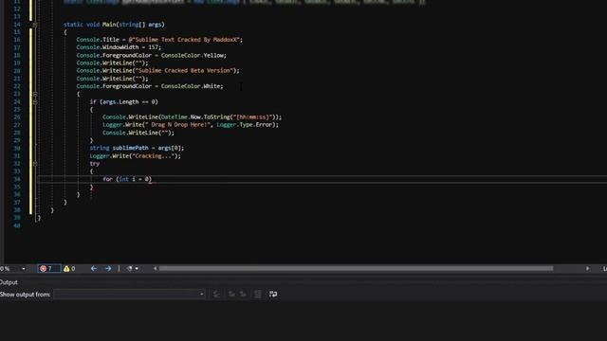Click 'static void Main' on line 14
Image resolution: width=607 pixels, height=341 pixels.
[89, 25]
